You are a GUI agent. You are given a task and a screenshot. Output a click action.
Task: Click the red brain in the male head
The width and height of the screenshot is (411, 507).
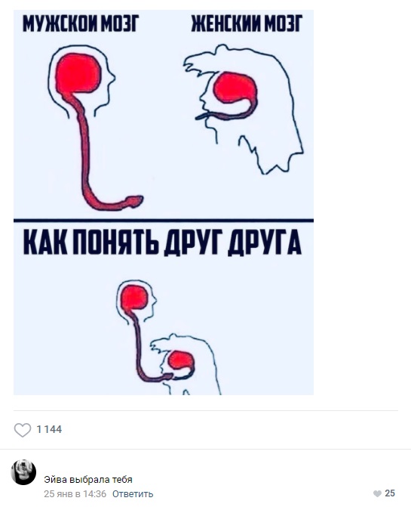coord(78,73)
